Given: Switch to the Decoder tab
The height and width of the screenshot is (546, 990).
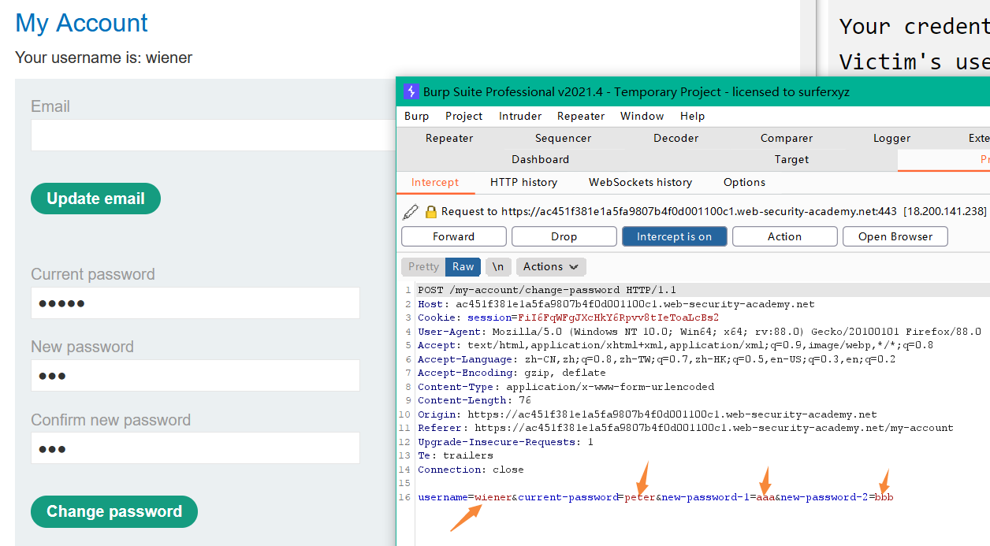Looking at the screenshot, I should (676, 138).
